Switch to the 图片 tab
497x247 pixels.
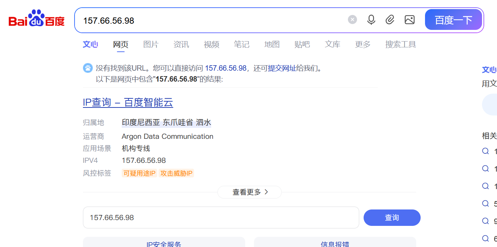(x=151, y=44)
